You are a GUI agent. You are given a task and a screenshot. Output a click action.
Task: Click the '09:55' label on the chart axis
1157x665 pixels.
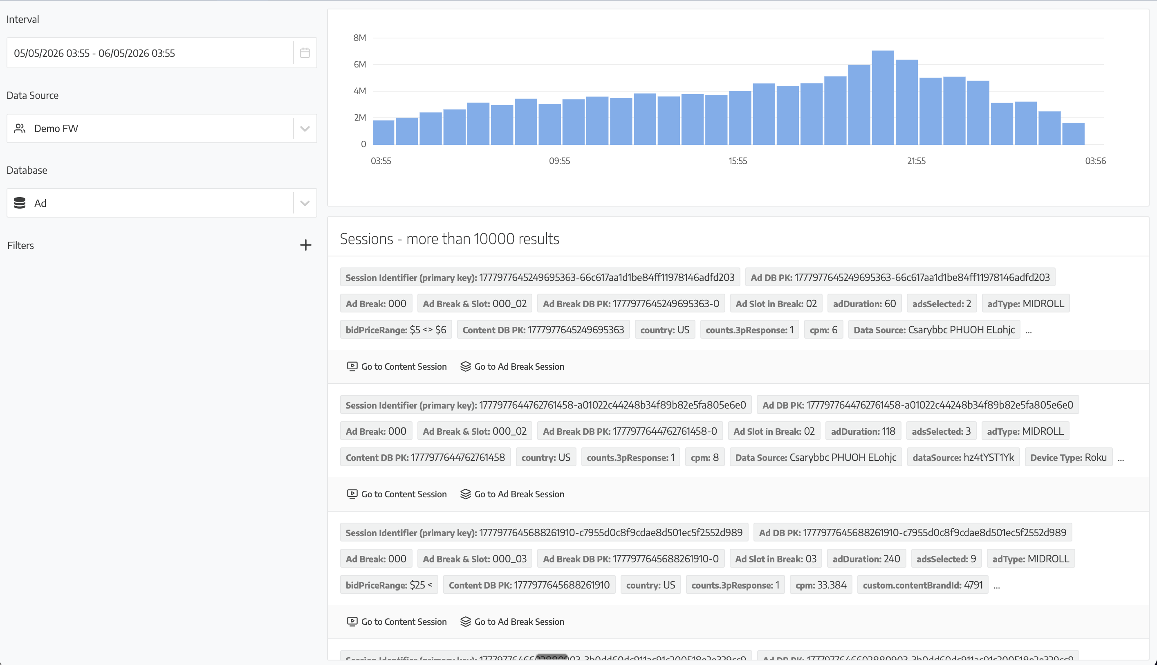(x=559, y=161)
